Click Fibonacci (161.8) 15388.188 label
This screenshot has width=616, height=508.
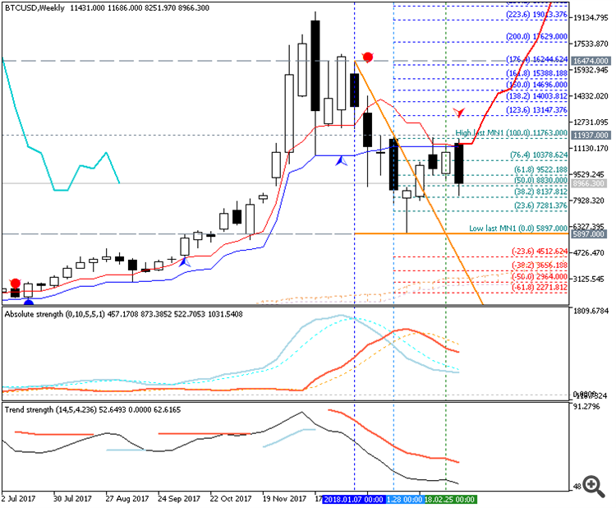[x=536, y=73]
